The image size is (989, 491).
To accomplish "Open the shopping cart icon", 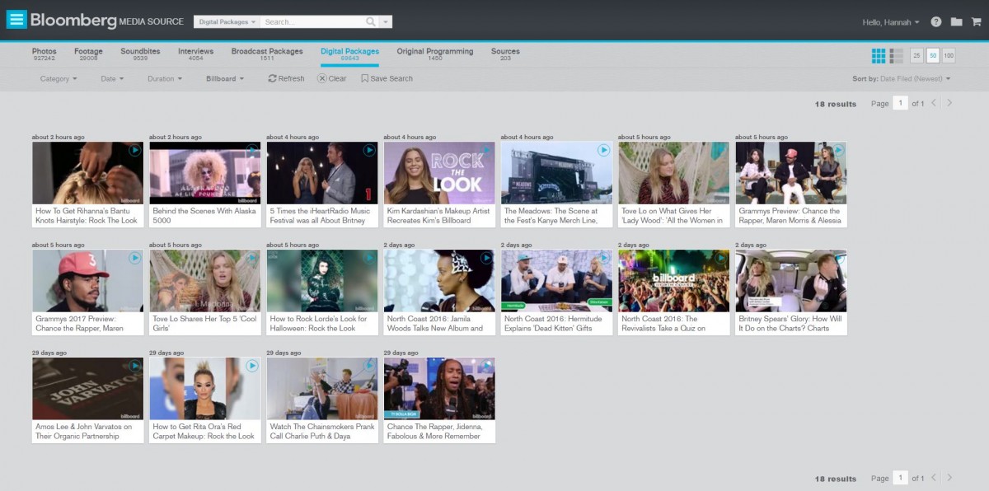I will (976, 22).
